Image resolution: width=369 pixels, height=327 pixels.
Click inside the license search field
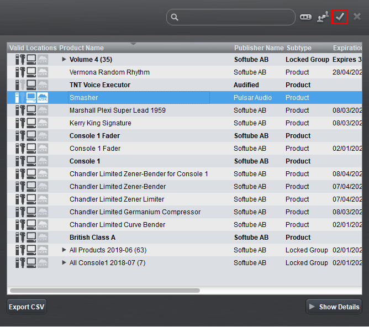click(231, 17)
